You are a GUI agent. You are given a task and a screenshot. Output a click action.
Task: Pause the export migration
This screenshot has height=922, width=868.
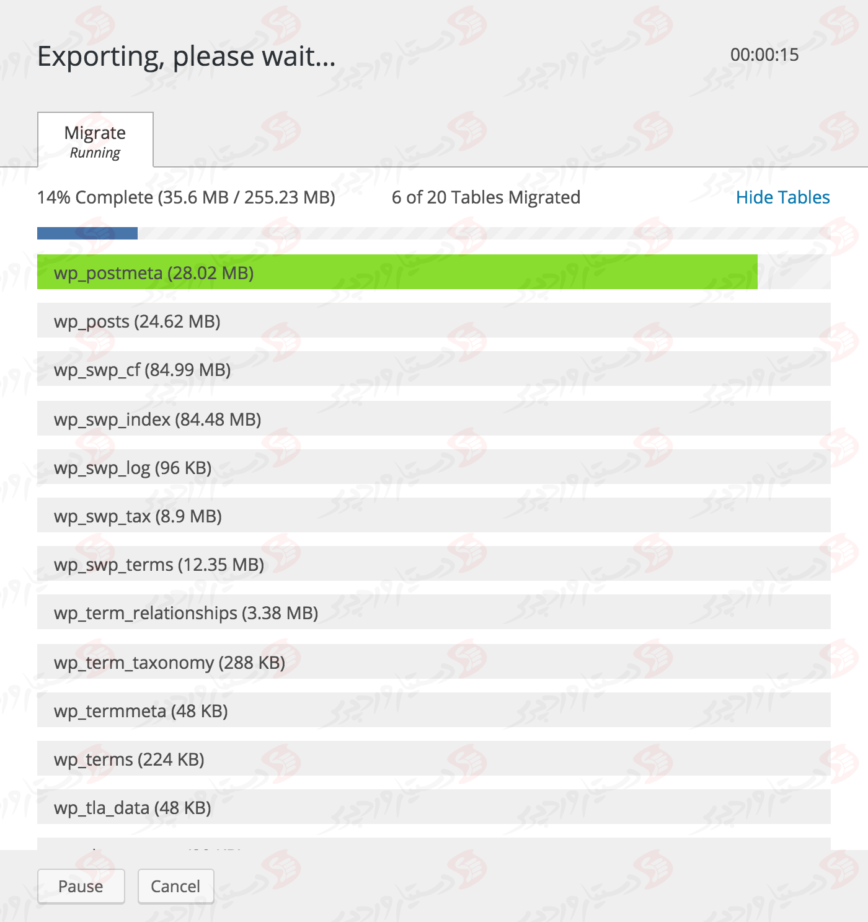(x=81, y=886)
